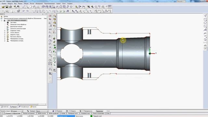
Task: Redo the action with the curved arrow
Action: [27, 11]
